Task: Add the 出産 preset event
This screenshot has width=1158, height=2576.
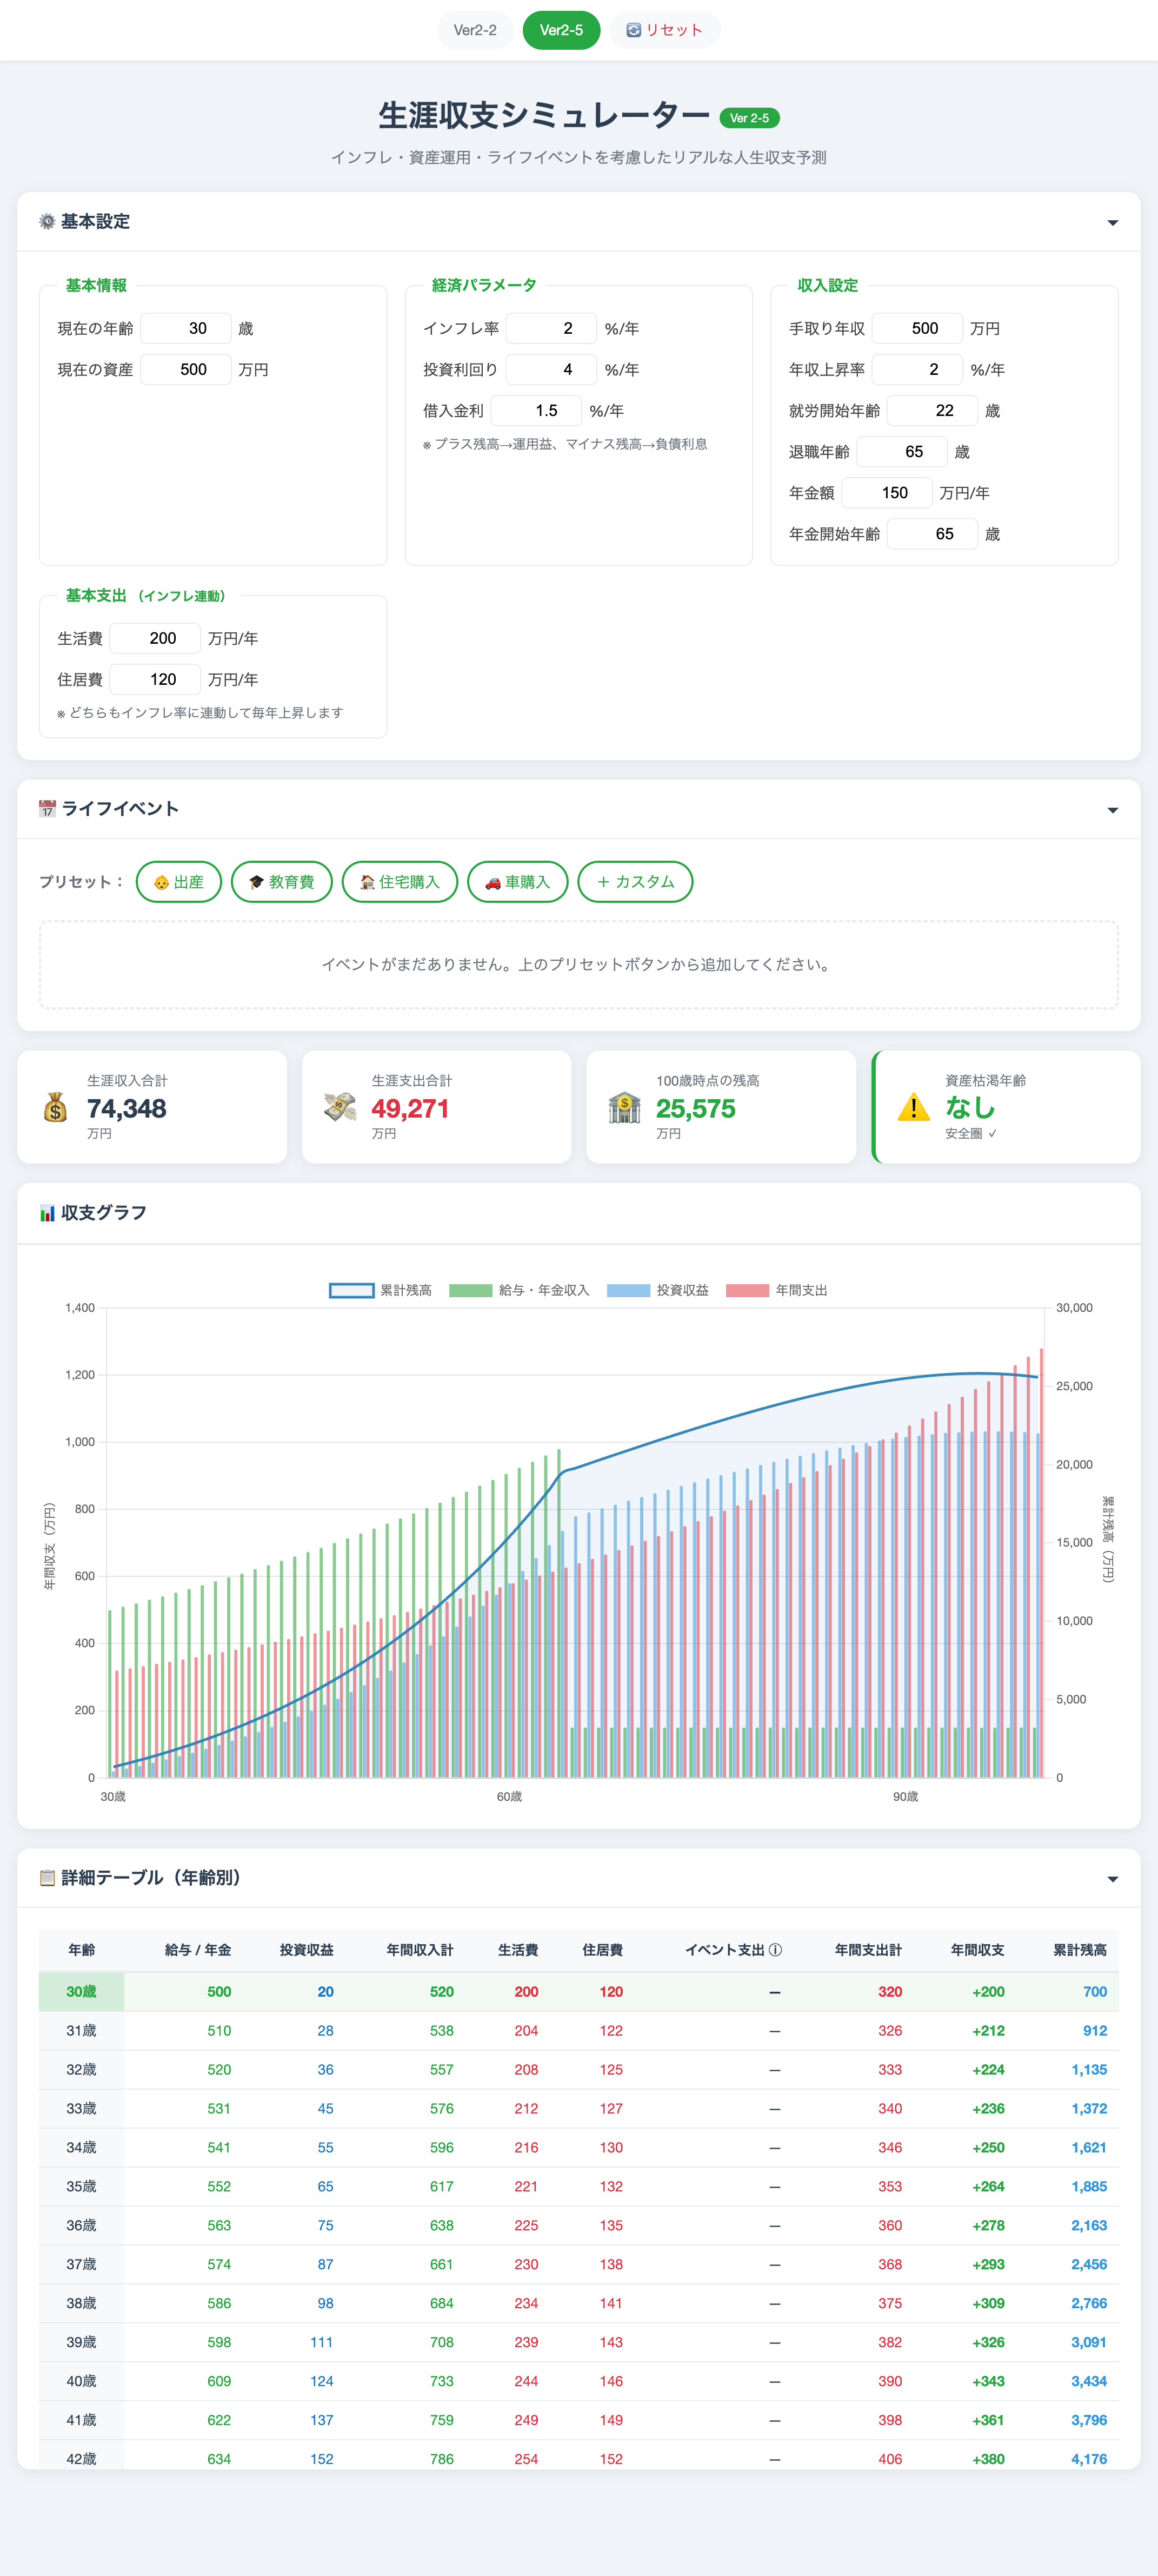Action: (179, 882)
